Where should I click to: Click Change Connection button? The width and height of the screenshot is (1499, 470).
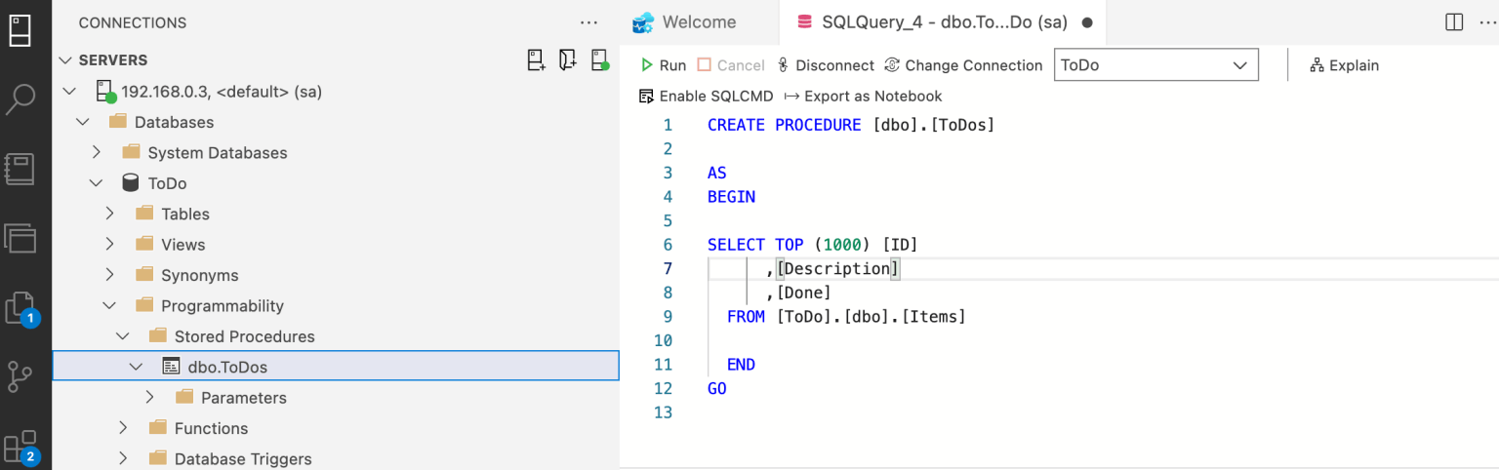[963, 65]
